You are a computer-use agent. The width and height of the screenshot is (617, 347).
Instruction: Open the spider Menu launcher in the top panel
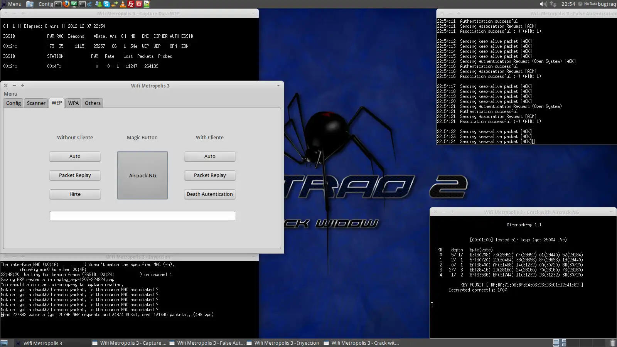[x=12, y=4]
